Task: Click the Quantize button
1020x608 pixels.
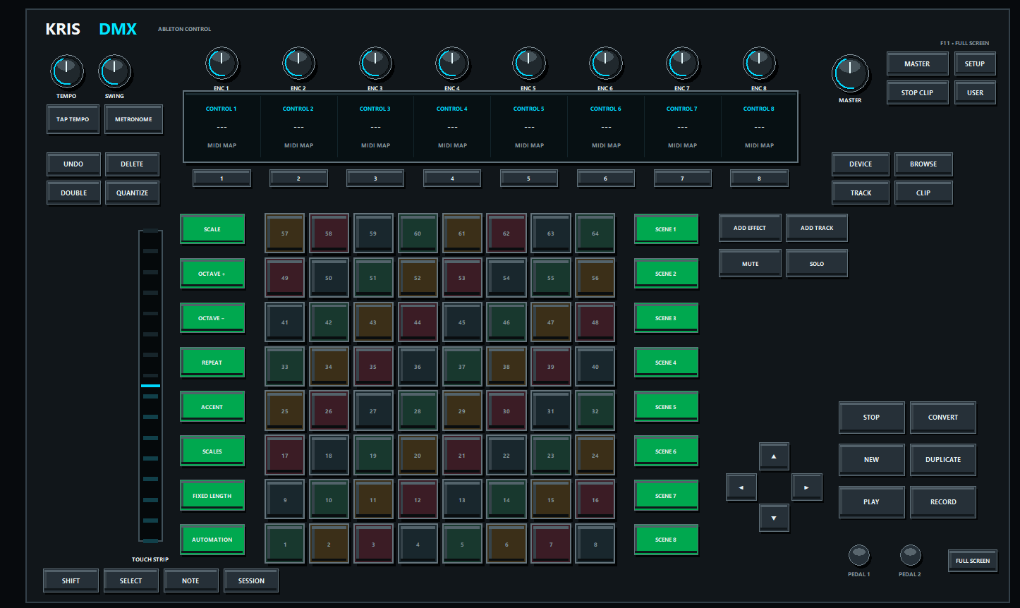Action: 132,193
